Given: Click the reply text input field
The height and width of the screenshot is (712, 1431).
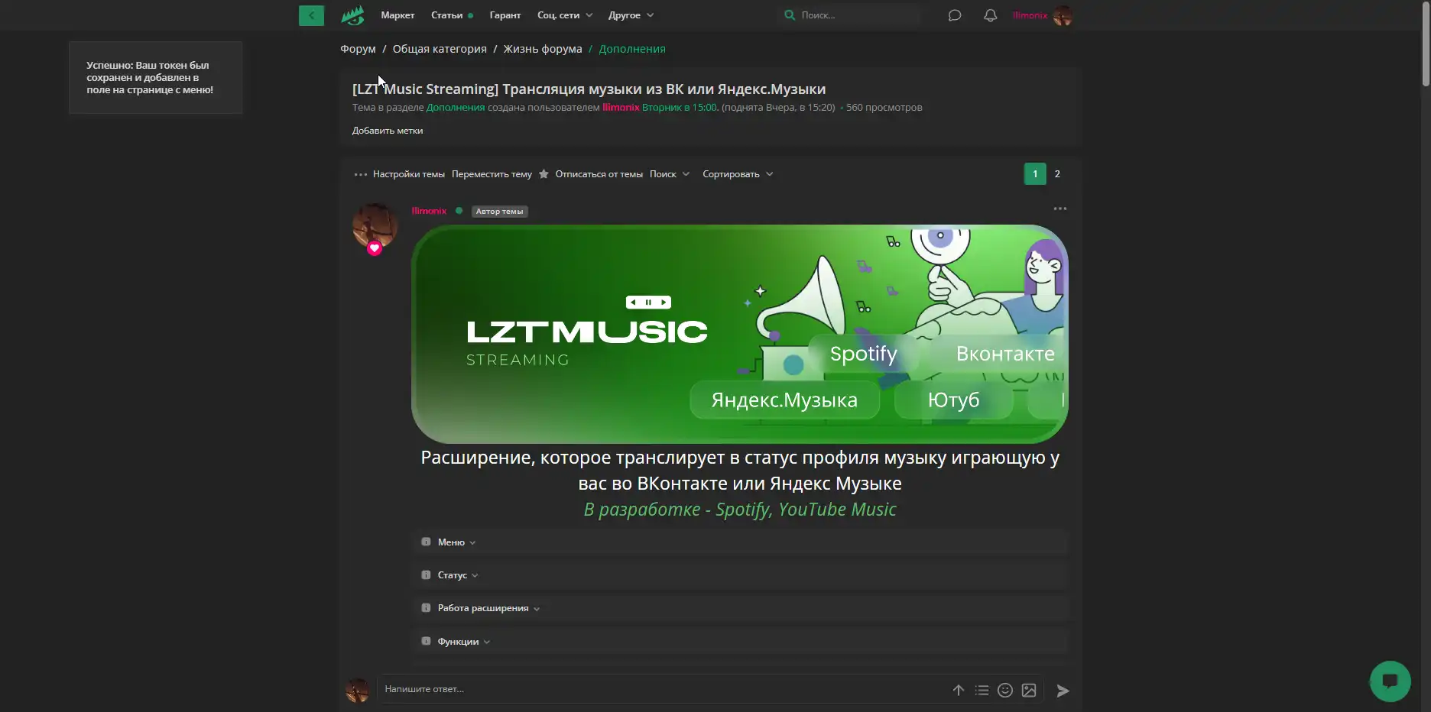Looking at the screenshot, I should [x=657, y=689].
